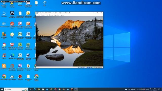
Task: Select the red Microsoft Office logo icon
Action: 12,66
